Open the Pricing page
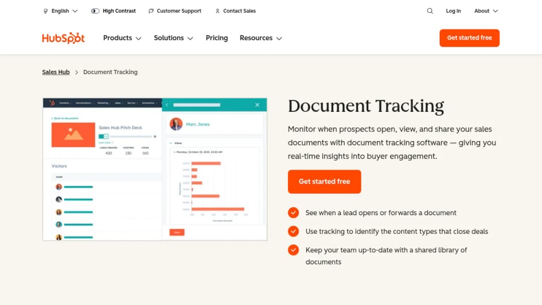The height and width of the screenshot is (305, 542). (x=217, y=38)
